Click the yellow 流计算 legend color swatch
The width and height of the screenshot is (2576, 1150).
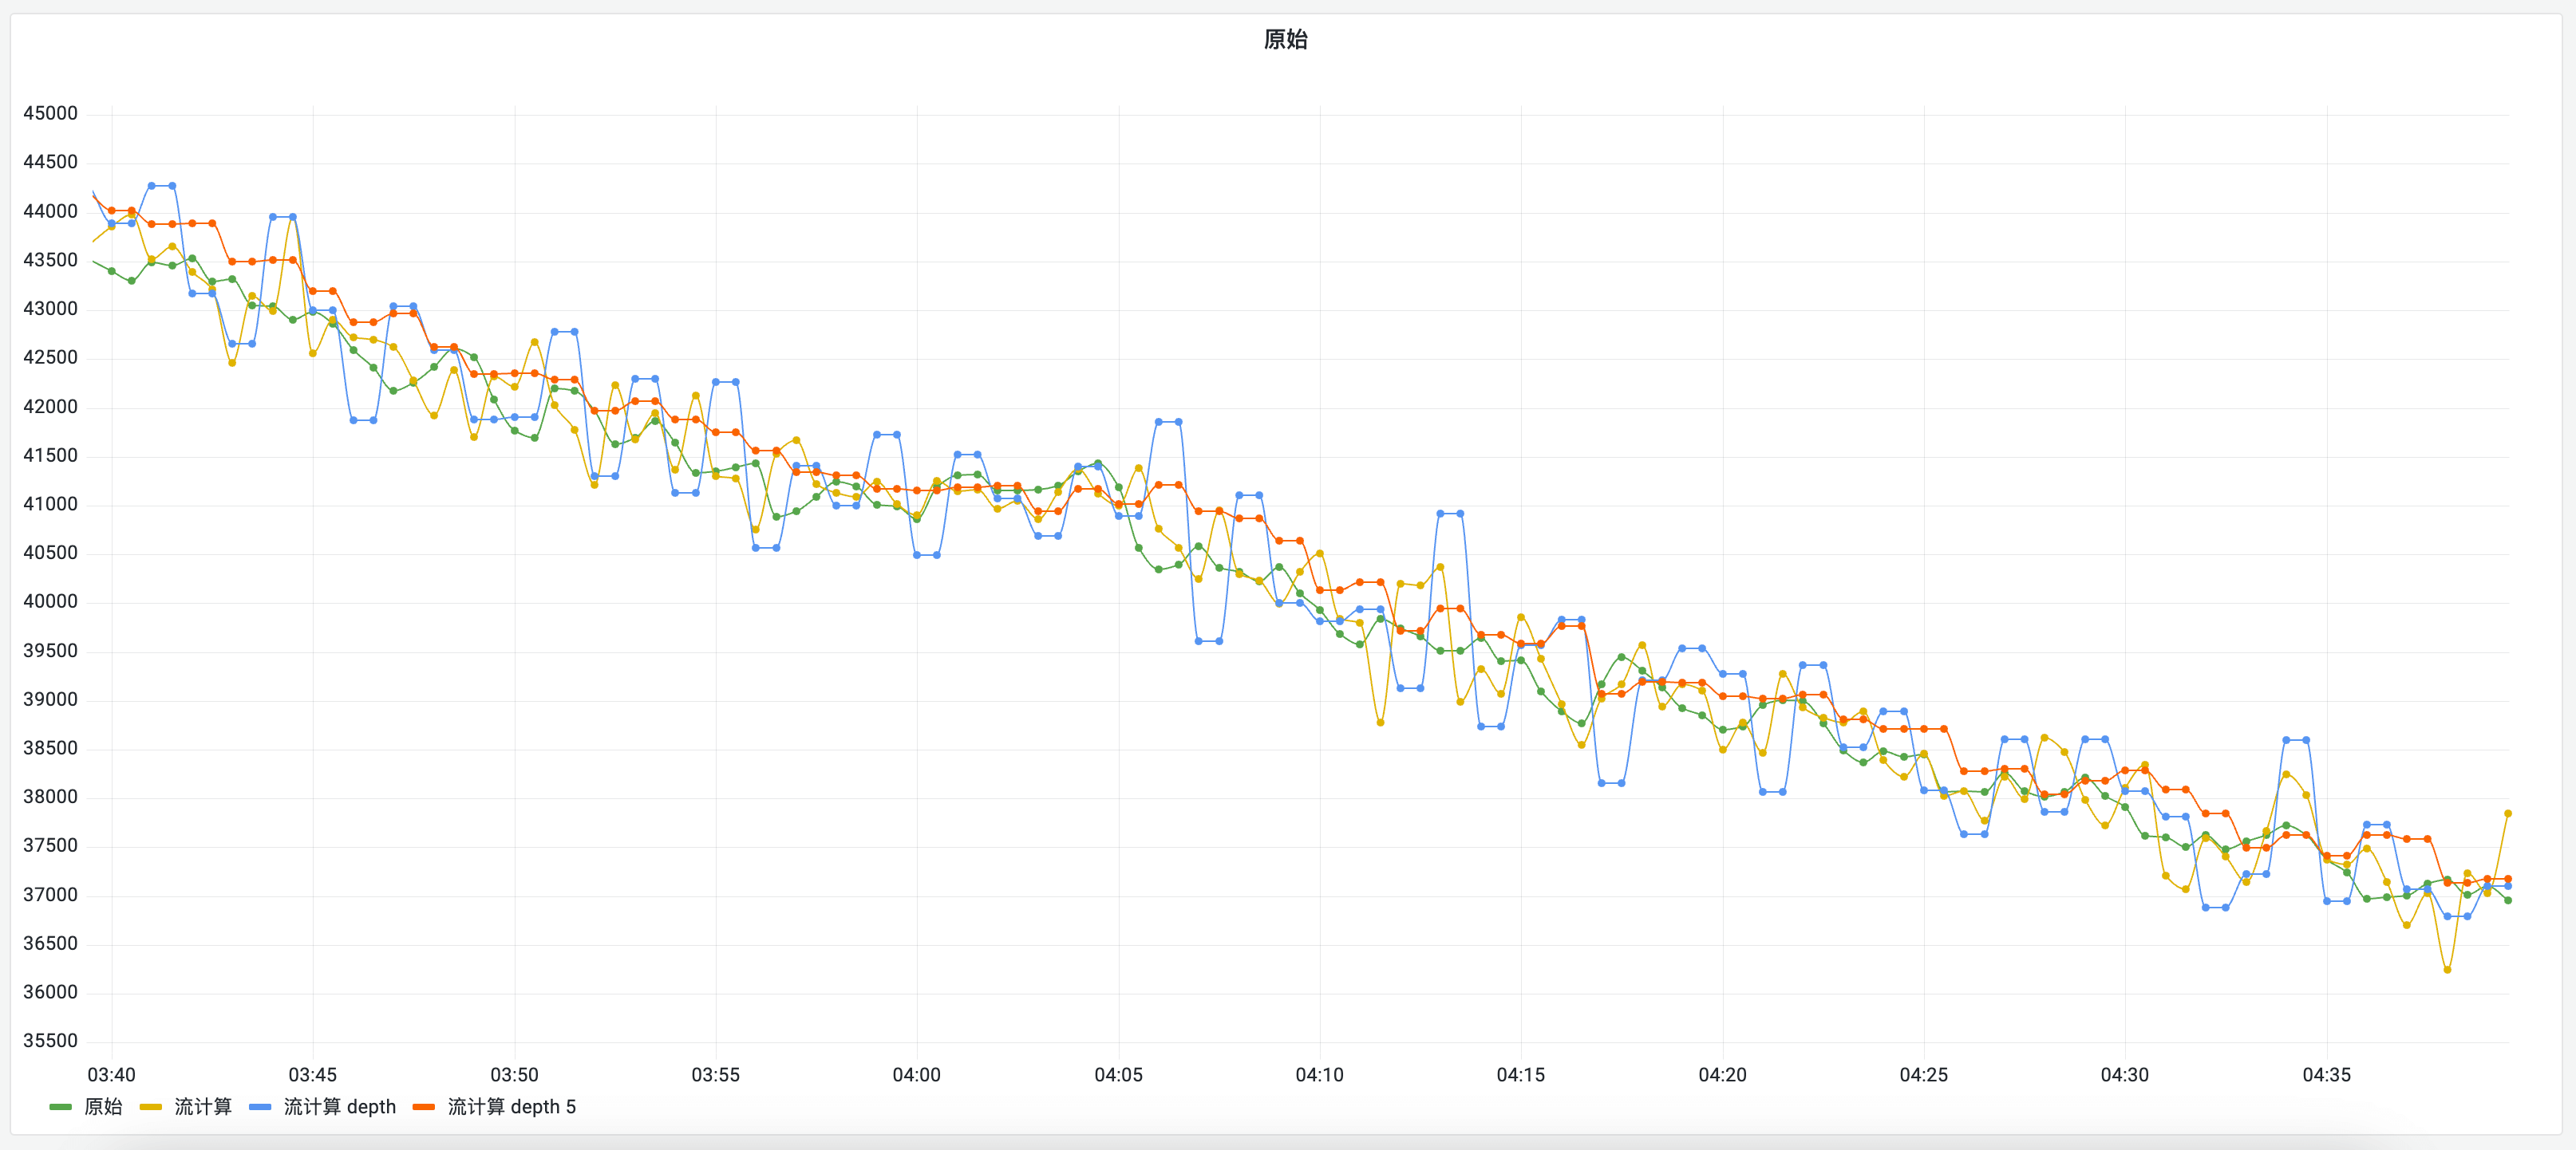(150, 1107)
